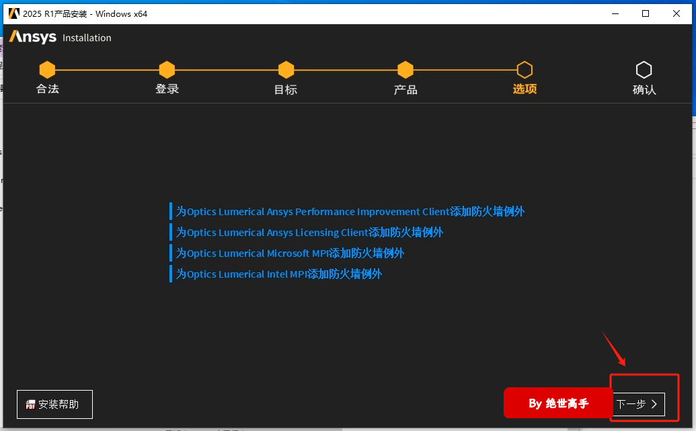Select the 确认 step label
The height and width of the screenshot is (431, 696).
644,89
